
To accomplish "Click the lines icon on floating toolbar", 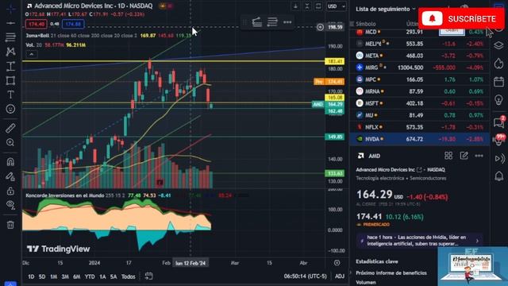I will pyautogui.click(x=272, y=22).
